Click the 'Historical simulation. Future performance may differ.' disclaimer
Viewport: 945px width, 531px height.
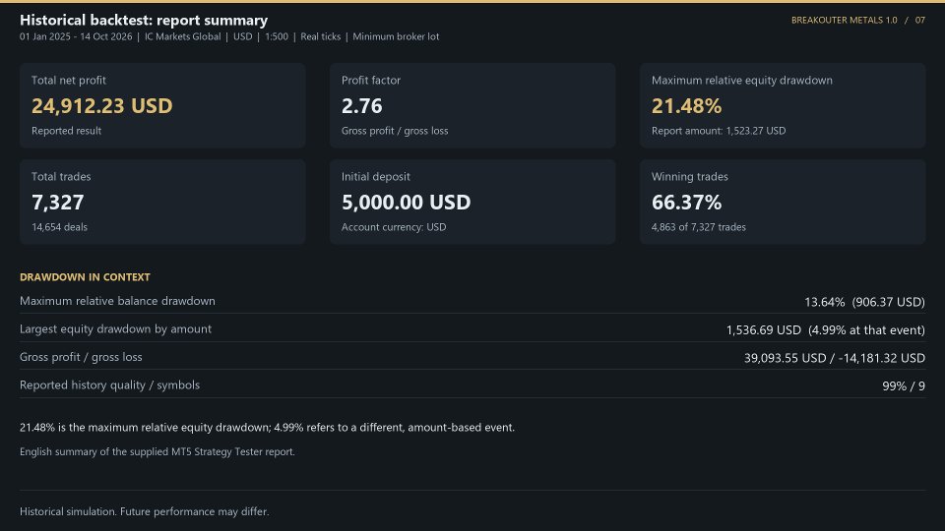(x=144, y=511)
